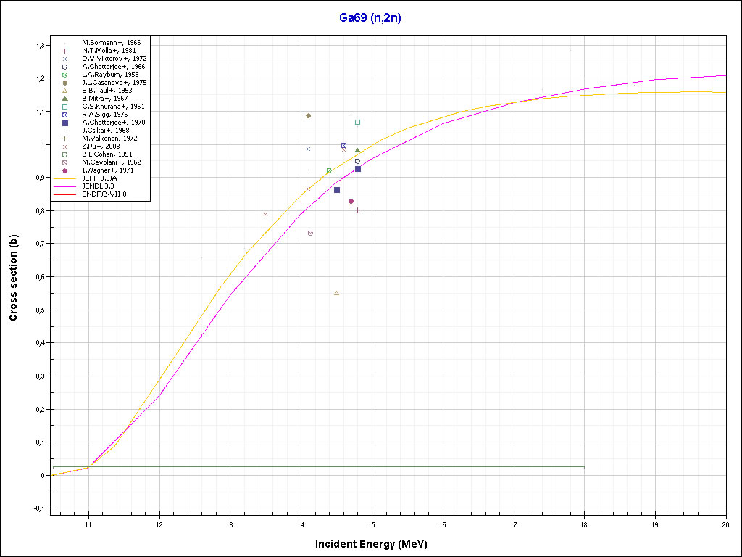The height and width of the screenshot is (557, 742).
Task: Click the 20 tick label on energy axis
Action: click(x=725, y=523)
